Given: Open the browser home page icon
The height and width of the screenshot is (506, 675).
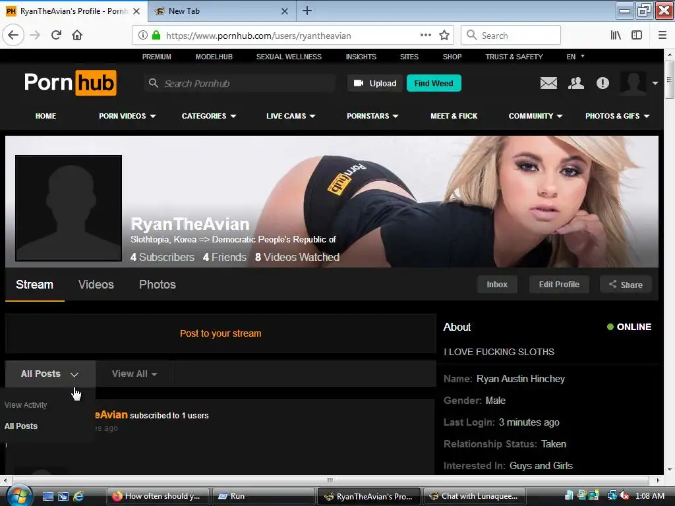Looking at the screenshot, I should click(x=77, y=35).
